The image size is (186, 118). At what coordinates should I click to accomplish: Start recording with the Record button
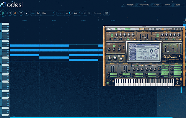15,13
